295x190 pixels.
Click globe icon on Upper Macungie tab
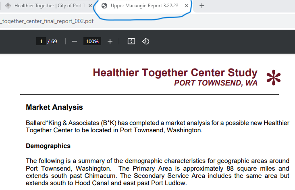click(x=104, y=6)
